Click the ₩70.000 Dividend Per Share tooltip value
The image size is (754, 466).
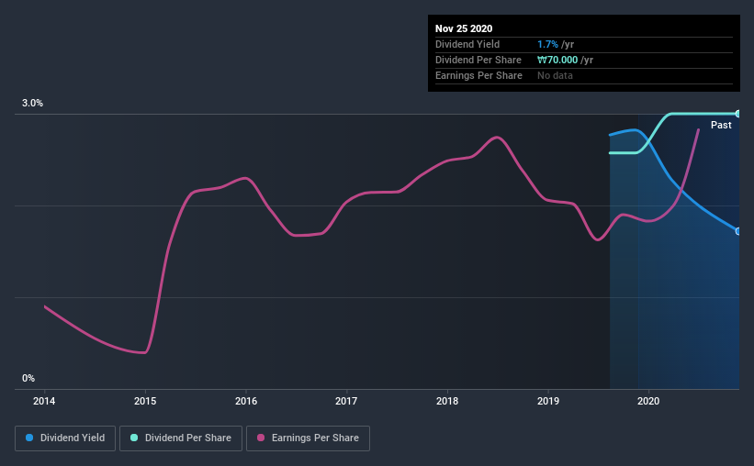point(557,60)
